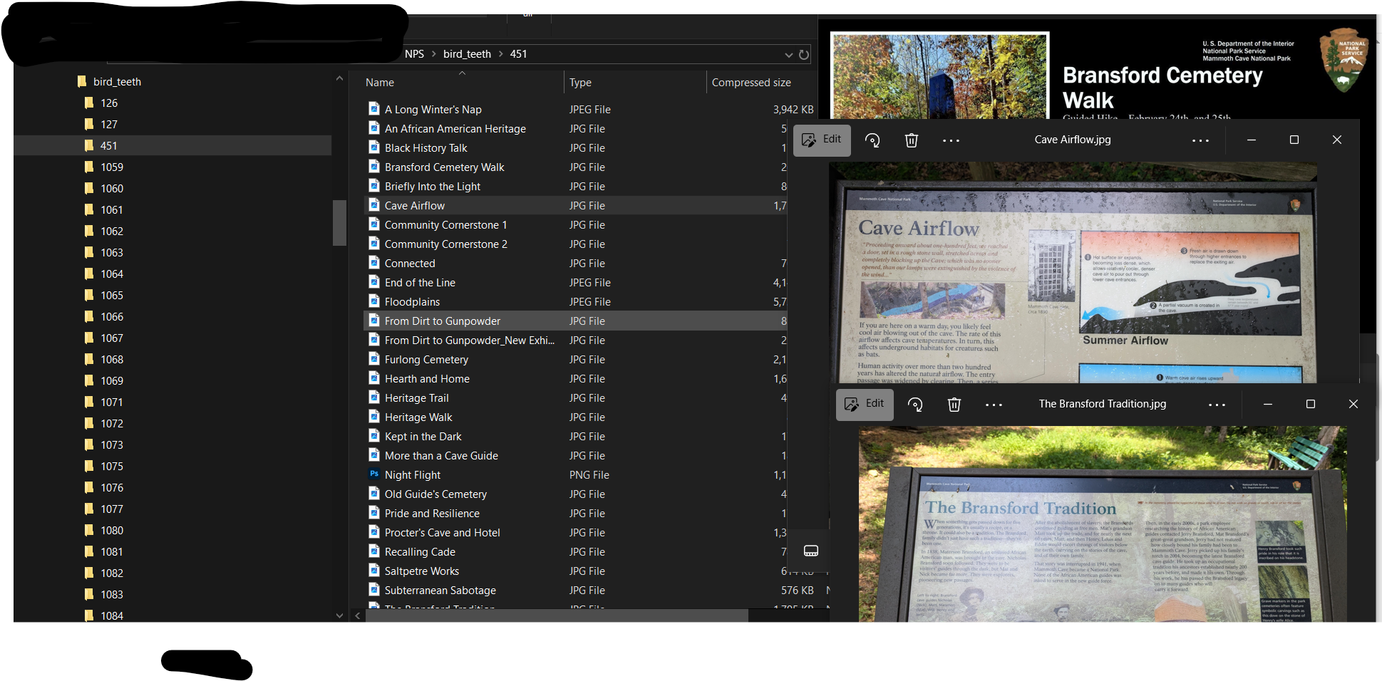The height and width of the screenshot is (681, 1382).
Task: Sort files by the Name column header
Action: 380,82
